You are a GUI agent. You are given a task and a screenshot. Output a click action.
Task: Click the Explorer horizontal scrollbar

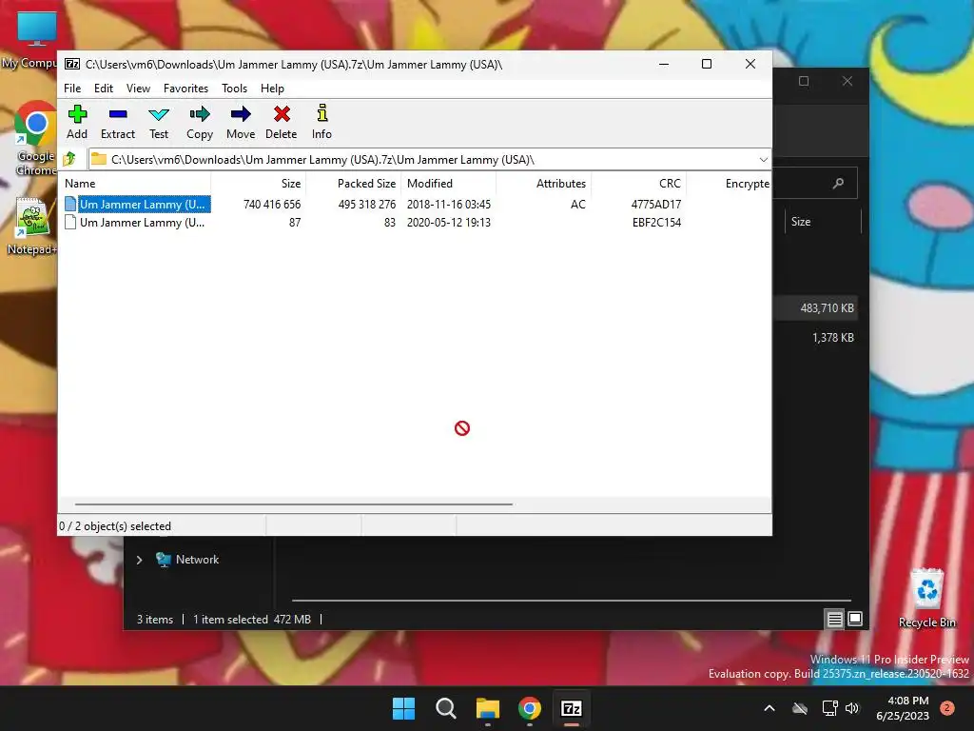(572, 601)
